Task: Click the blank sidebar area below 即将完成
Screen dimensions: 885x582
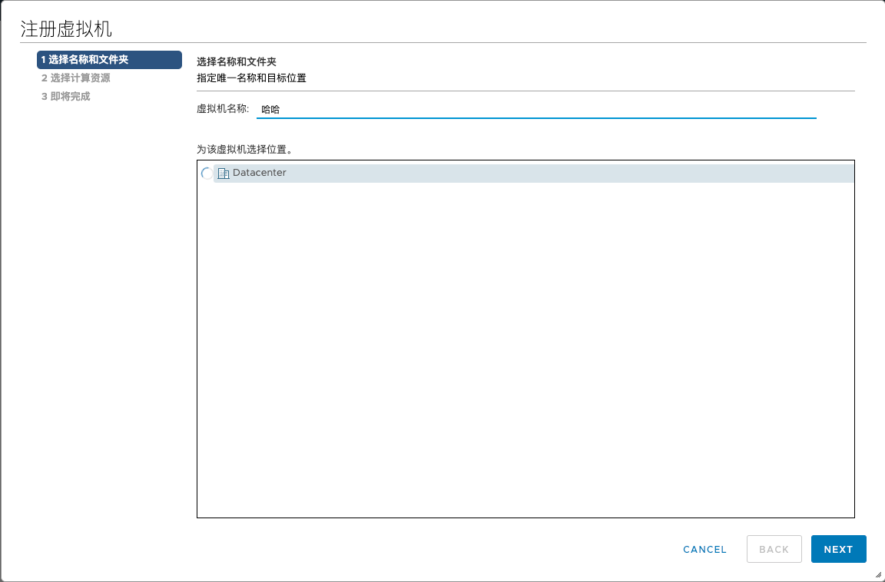Action: tap(108, 307)
